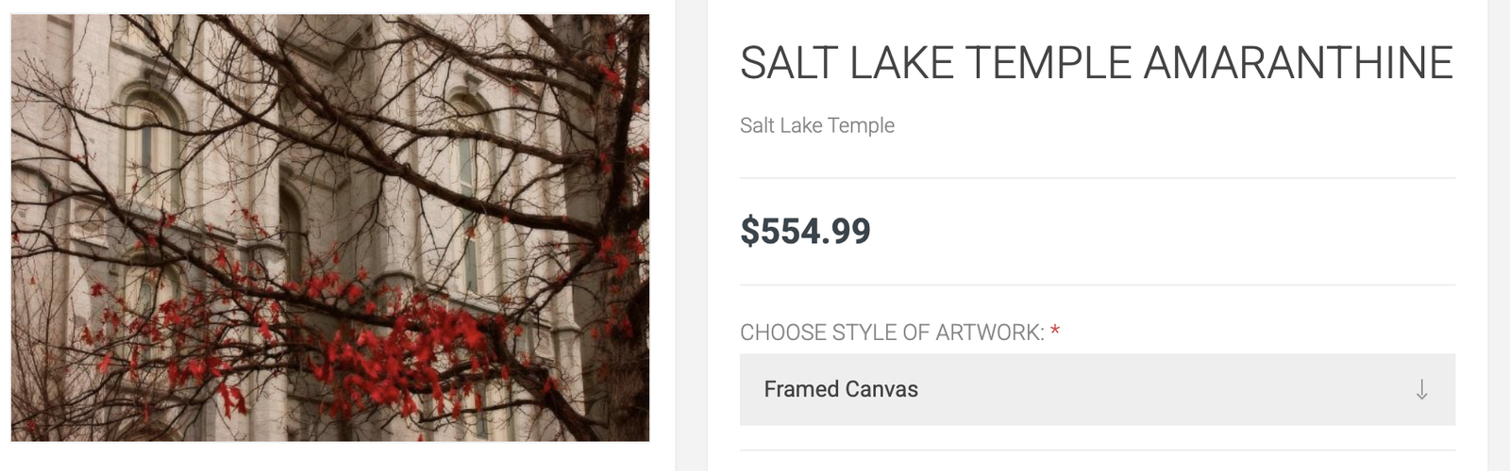Click the $554.99 price
Screen dimensions: 1510x471
click(x=805, y=231)
